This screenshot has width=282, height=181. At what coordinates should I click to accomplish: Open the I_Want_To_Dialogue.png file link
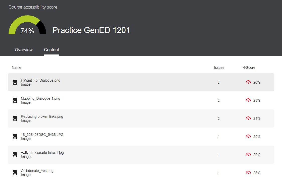[40, 81]
